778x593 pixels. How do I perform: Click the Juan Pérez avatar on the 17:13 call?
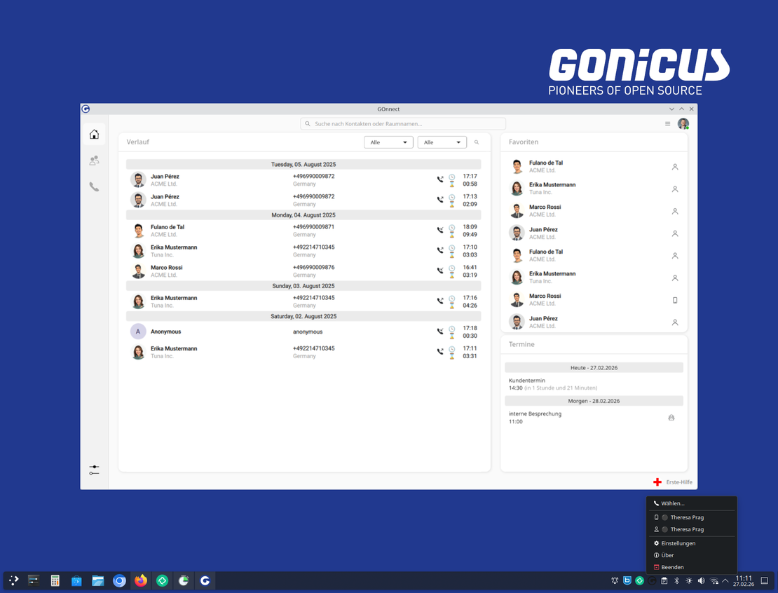click(x=138, y=200)
